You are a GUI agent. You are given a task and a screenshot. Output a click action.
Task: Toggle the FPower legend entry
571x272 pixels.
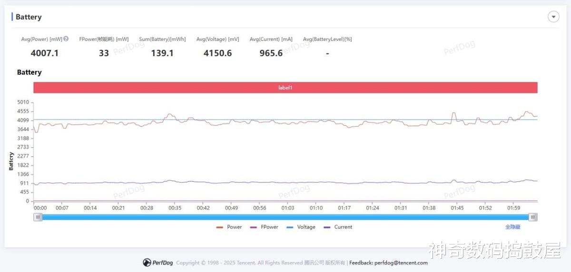click(264, 227)
